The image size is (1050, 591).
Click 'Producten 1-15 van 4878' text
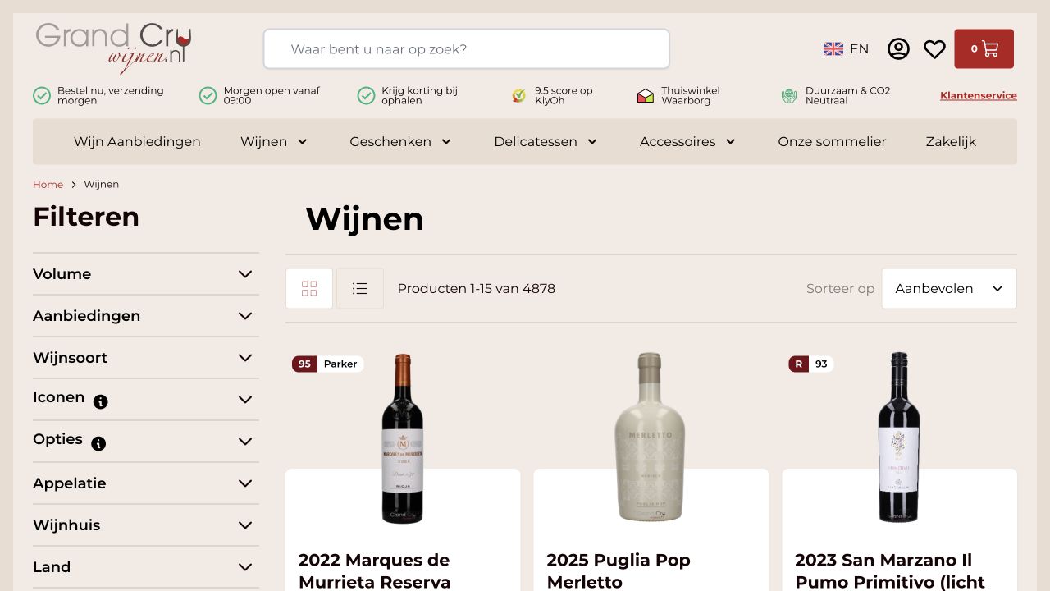point(477,289)
